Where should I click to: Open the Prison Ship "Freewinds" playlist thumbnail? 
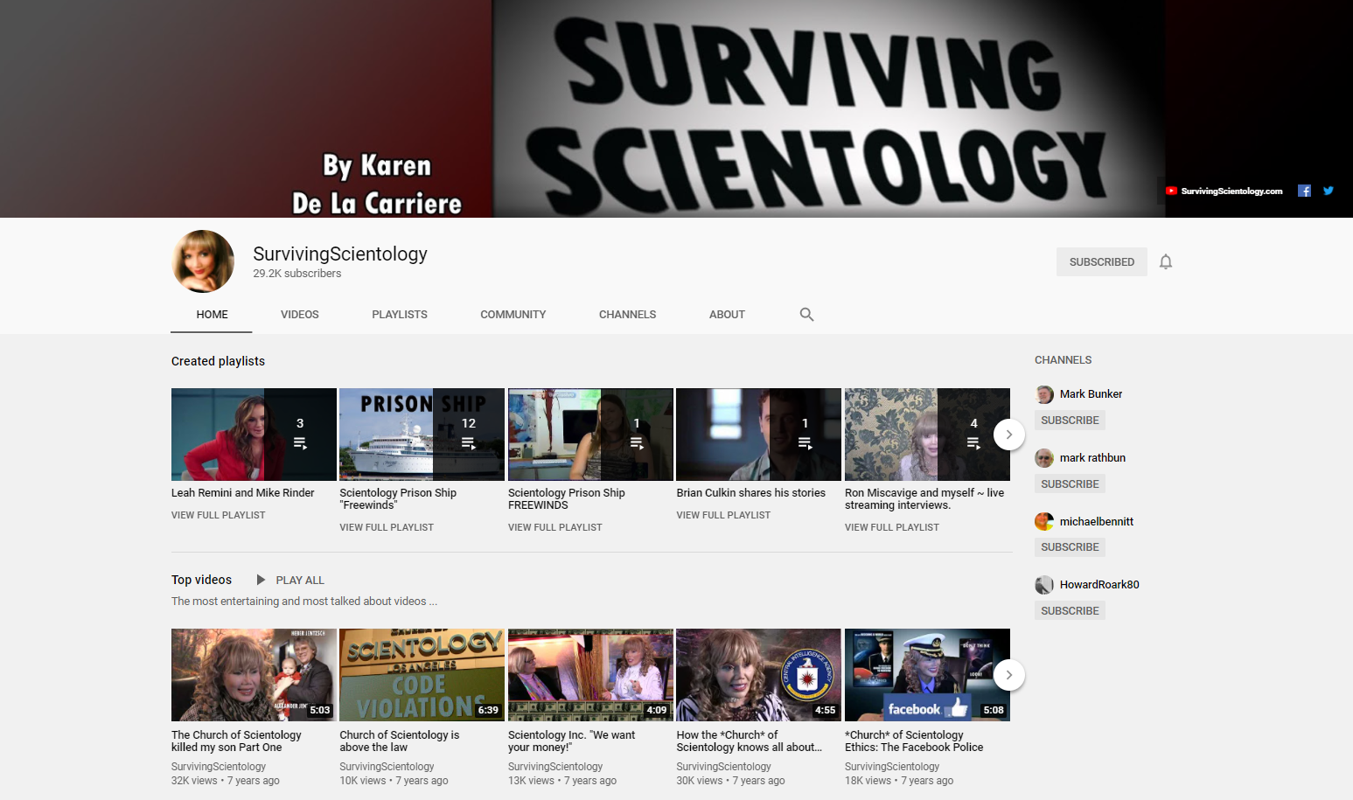click(422, 435)
